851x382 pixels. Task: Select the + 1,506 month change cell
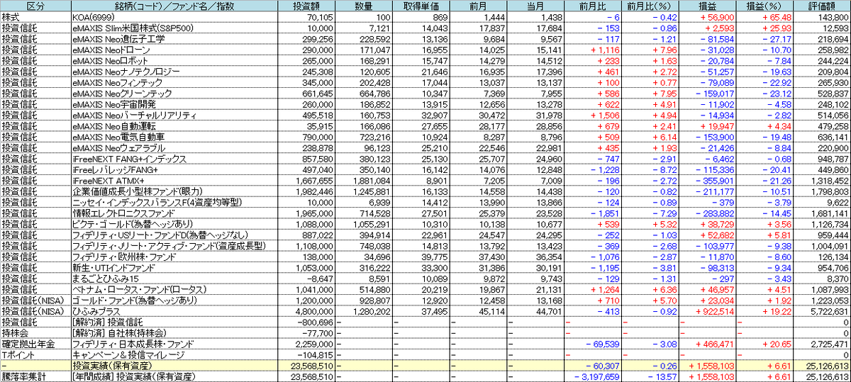[x=594, y=116]
